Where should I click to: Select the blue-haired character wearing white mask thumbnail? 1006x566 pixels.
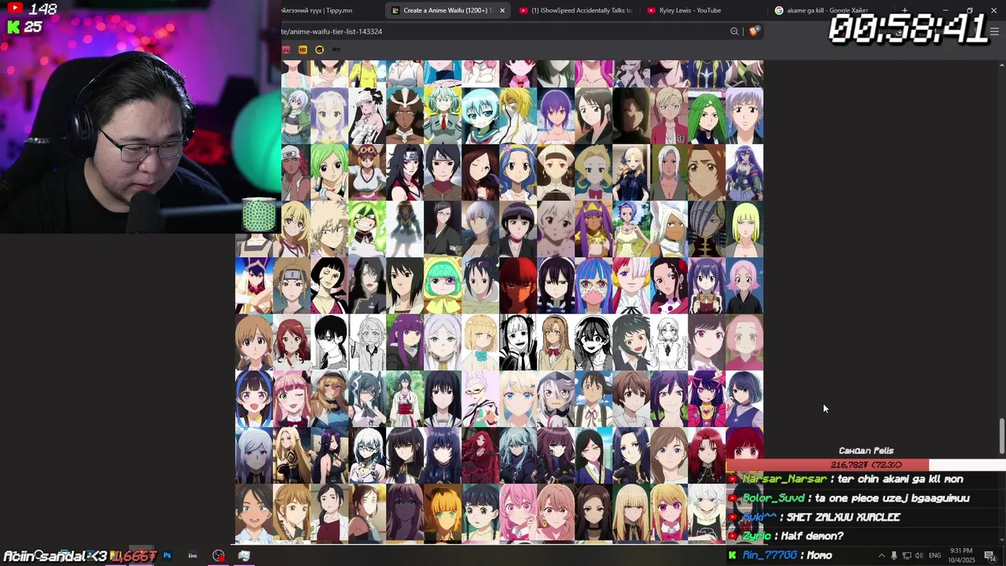(x=594, y=285)
